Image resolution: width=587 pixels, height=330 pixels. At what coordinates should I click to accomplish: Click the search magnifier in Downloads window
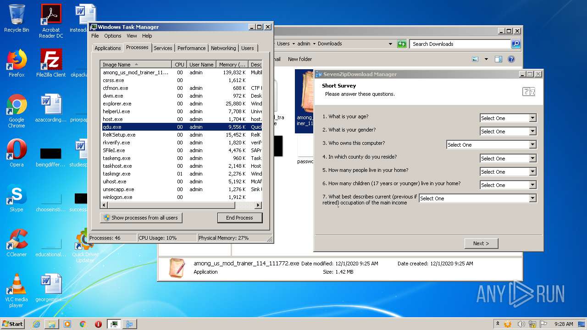[x=516, y=44]
